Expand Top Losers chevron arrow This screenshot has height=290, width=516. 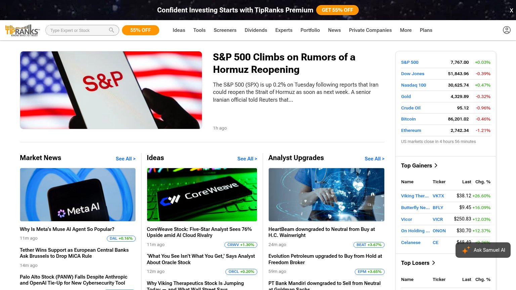tap(433, 263)
